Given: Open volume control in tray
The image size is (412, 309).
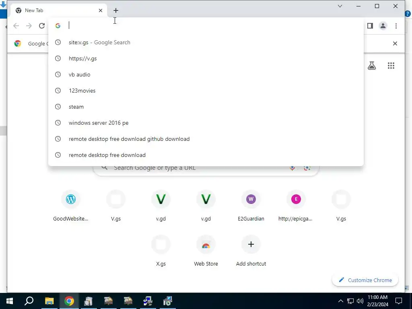Looking at the screenshot, I should click(360, 301).
